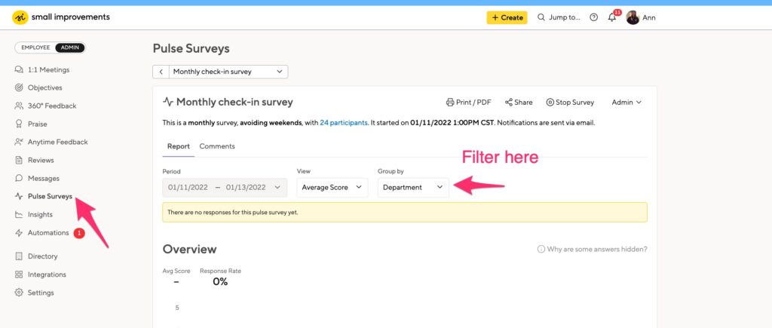772x328 pixels.
Task: Open Directory in the sidebar
Action: click(42, 256)
